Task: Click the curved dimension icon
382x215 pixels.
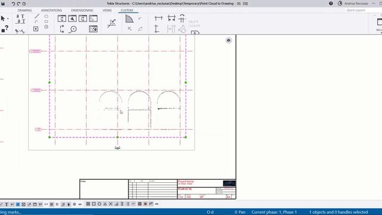Action: pos(182,19)
